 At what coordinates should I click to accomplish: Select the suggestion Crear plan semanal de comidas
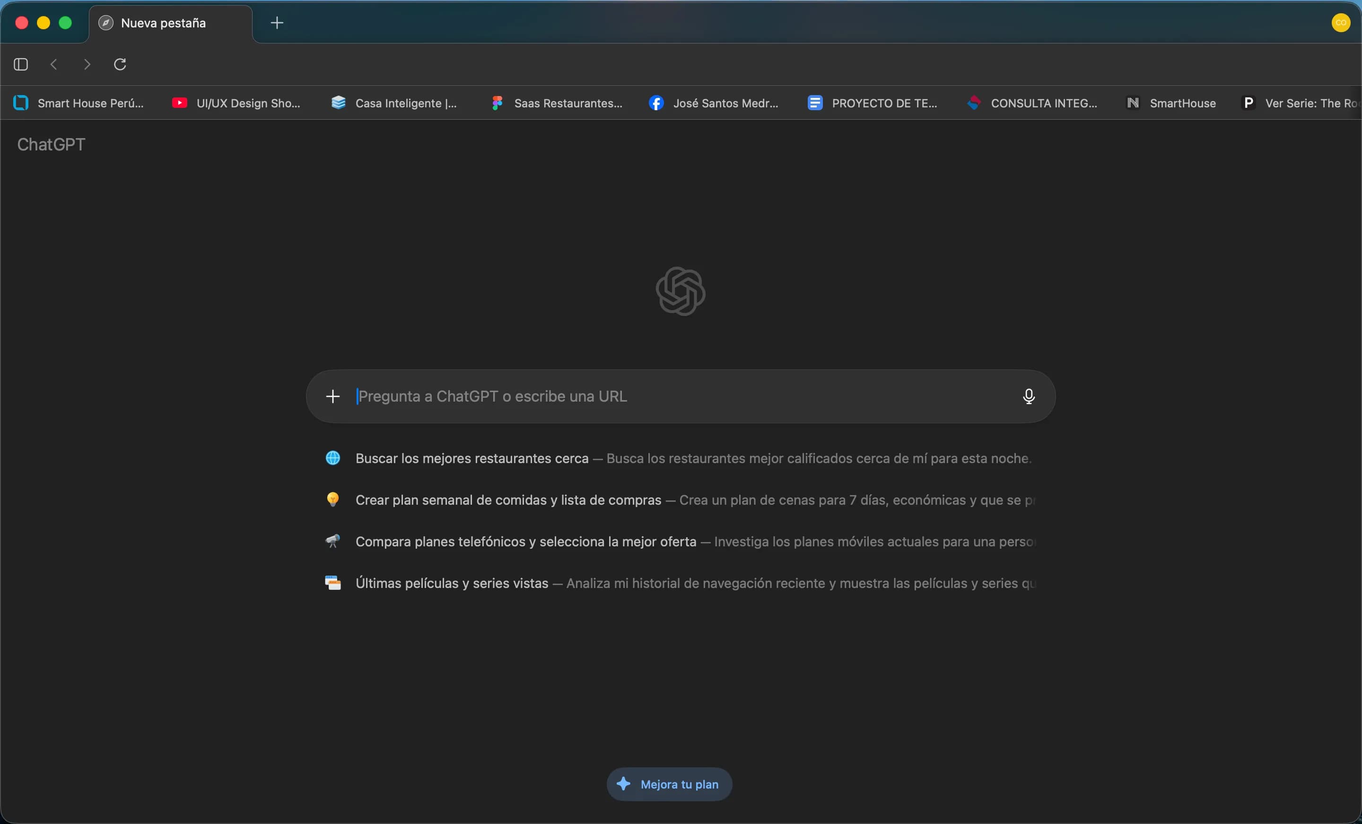(x=507, y=500)
